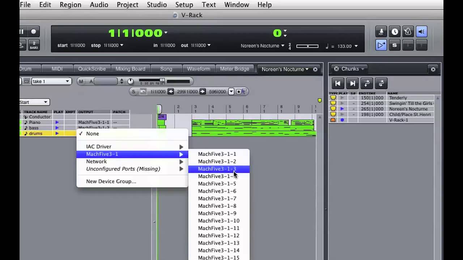Click the undo arrow icon next to S
Screen dimensions: 463x260
pos(143,92)
